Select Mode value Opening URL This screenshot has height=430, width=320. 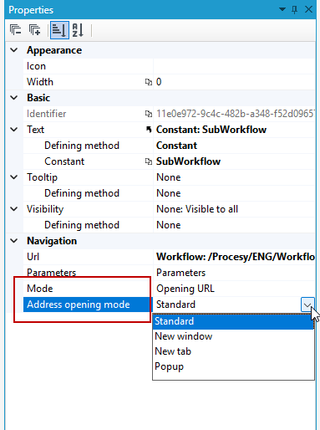tap(234, 289)
